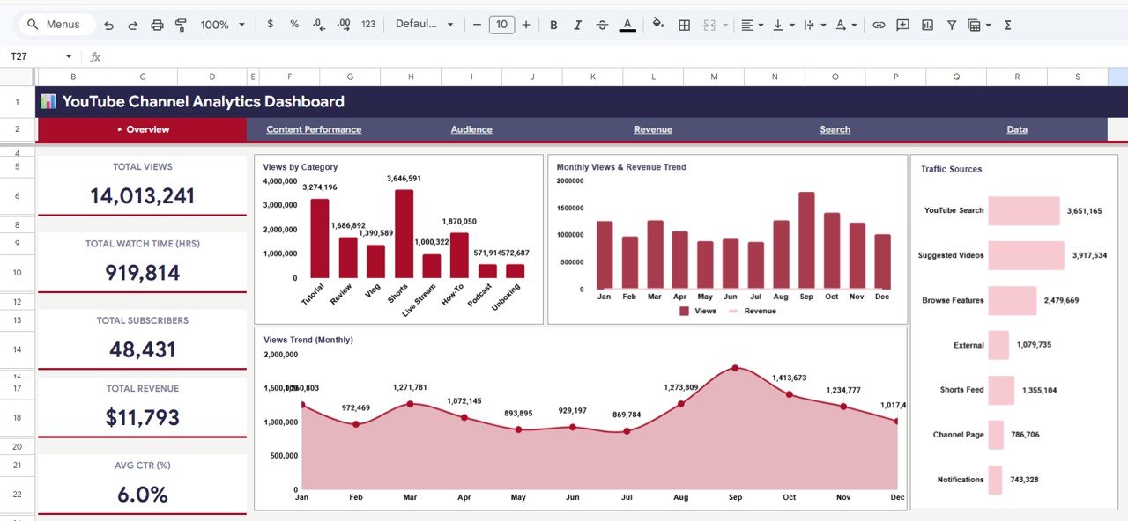
Task: Click the print icon
Action: (x=157, y=25)
